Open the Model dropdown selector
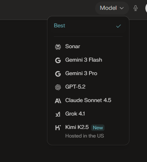The width and height of the screenshot is (147, 162). tap(112, 8)
